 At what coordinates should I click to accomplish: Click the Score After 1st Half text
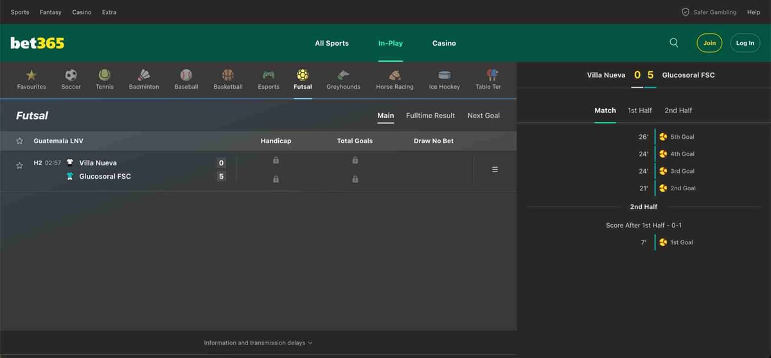[644, 226]
